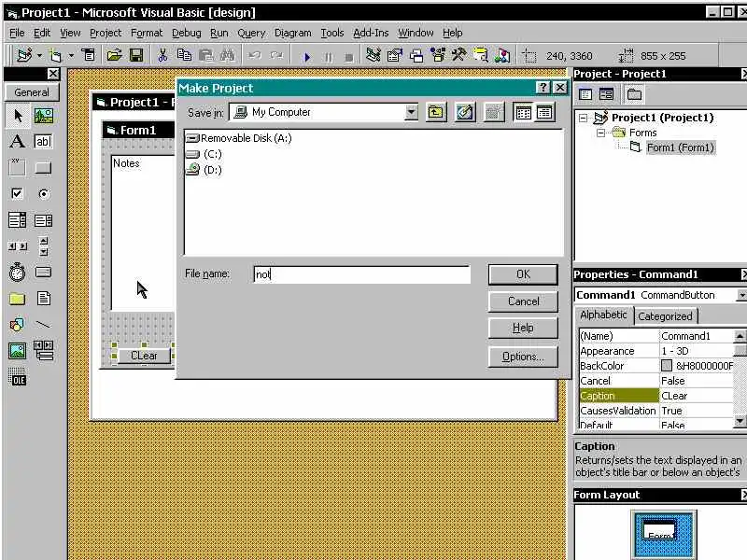Open Project Explorer from the toolbar
Screen dimensions: 747x560
tap(373, 56)
